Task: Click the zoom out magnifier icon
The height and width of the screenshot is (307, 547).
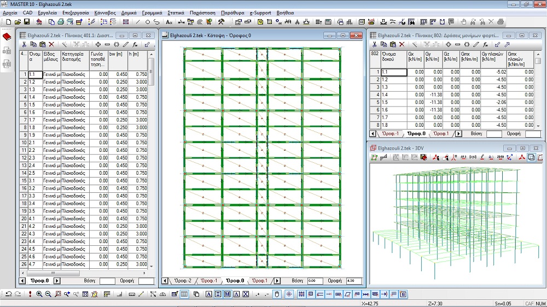Action: click(x=49, y=294)
